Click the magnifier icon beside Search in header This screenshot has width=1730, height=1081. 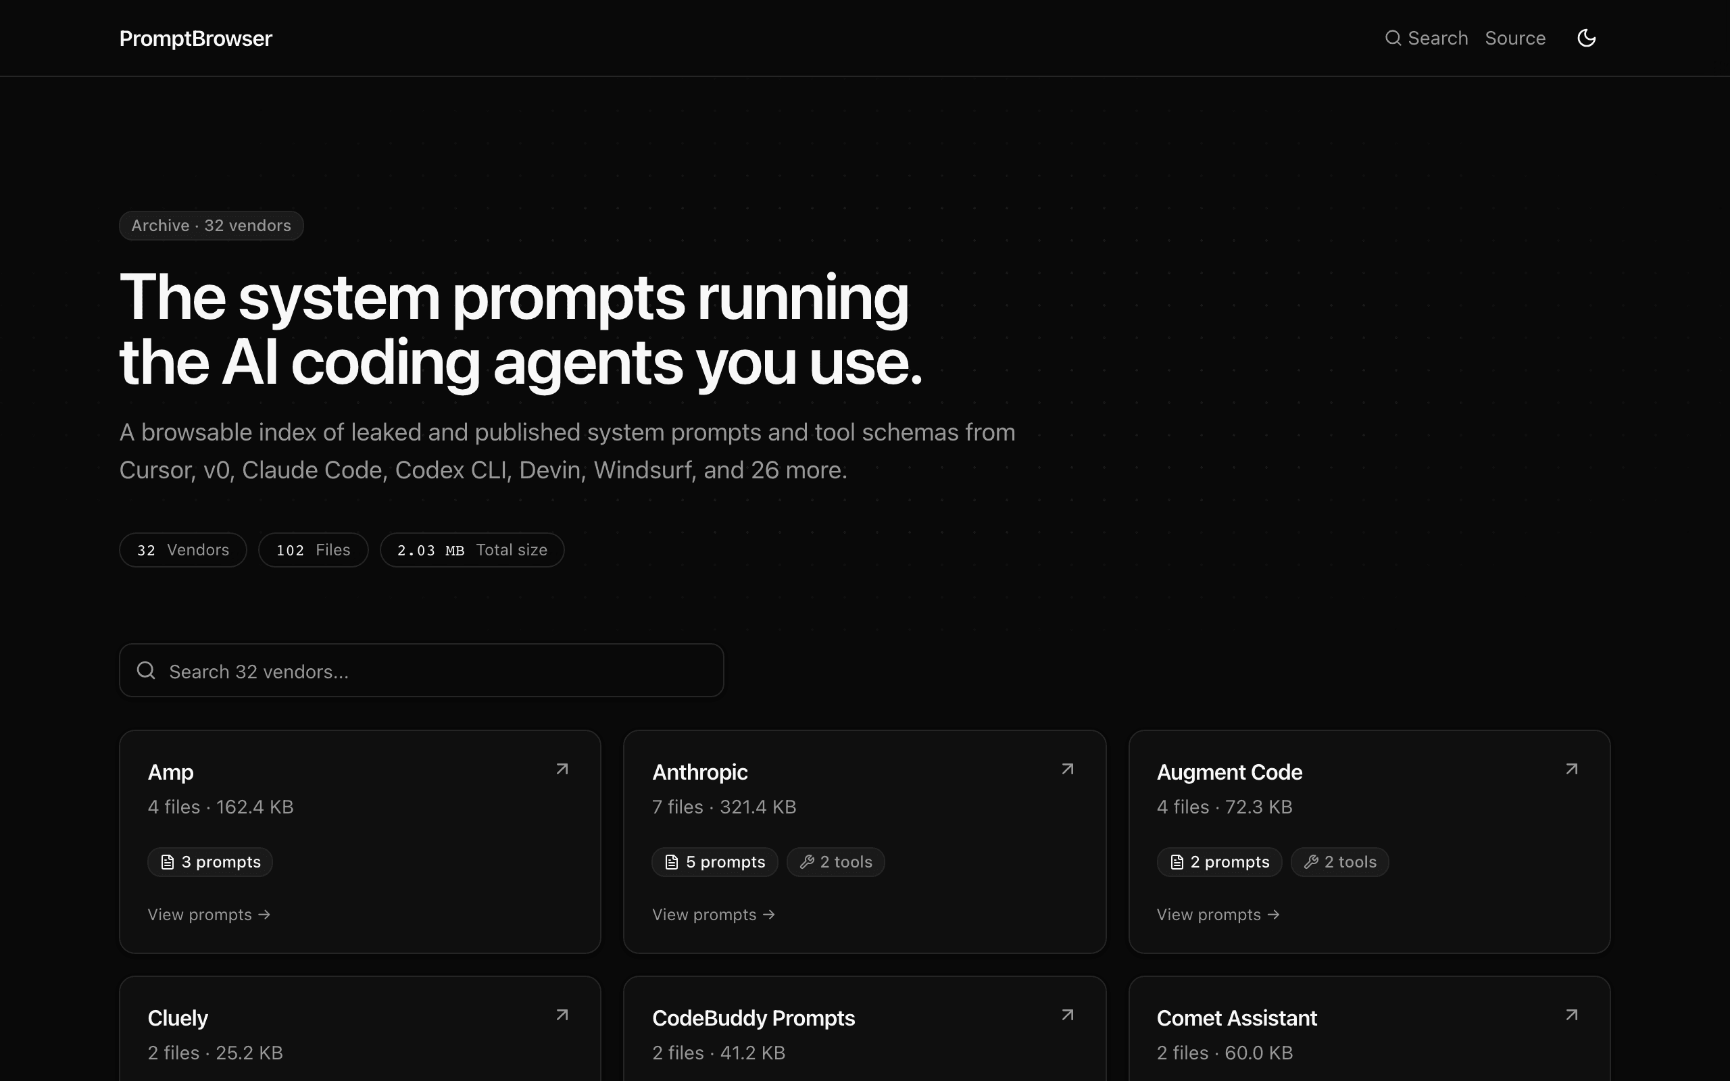[1393, 38]
